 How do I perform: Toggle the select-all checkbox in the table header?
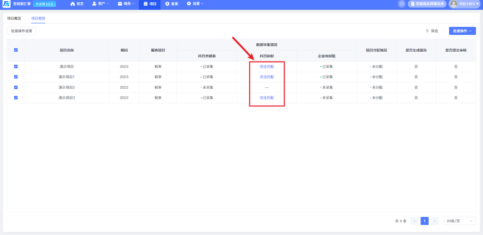click(x=16, y=50)
